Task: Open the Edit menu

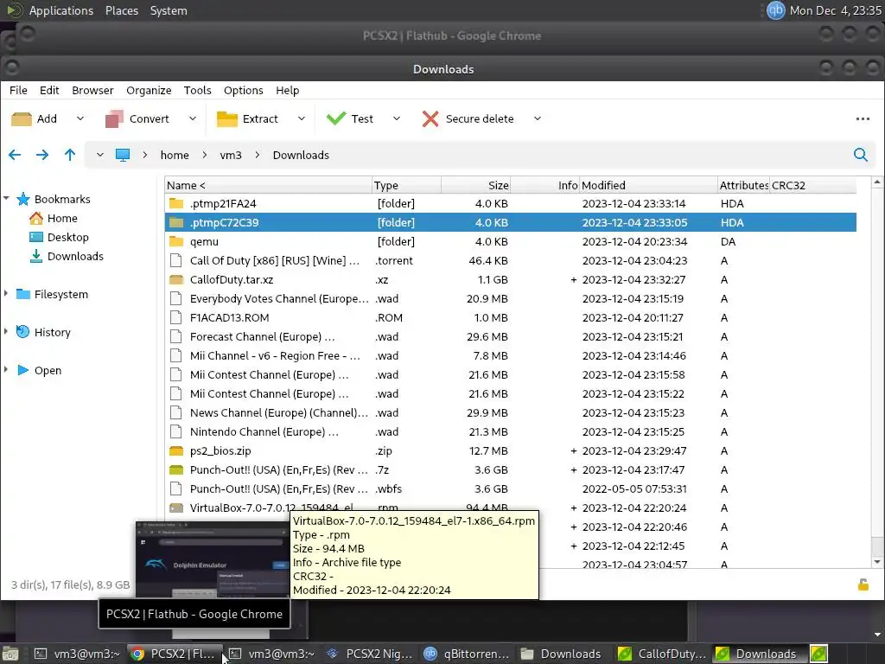Action: pyautogui.click(x=49, y=90)
